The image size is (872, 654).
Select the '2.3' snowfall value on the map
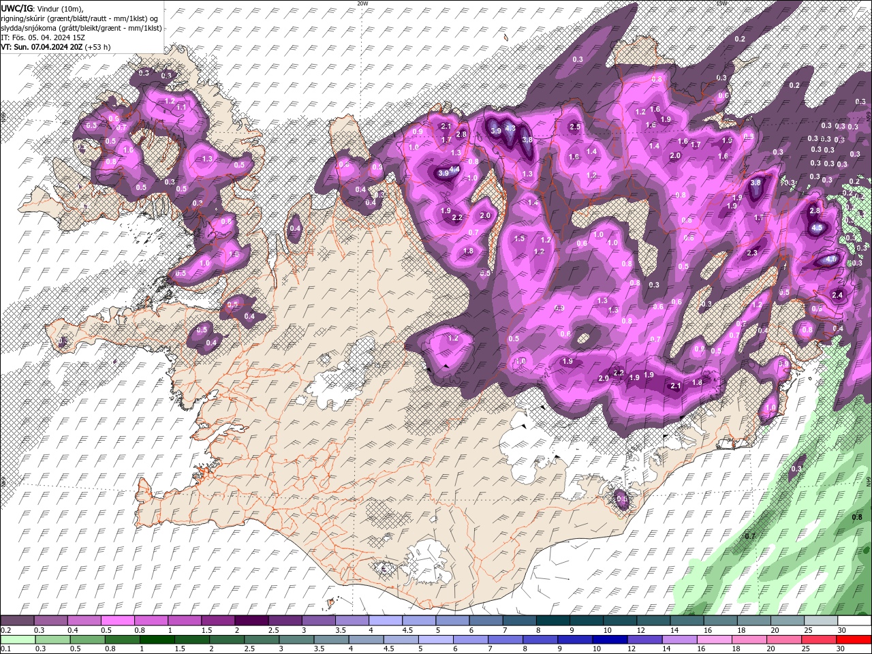(x=752, y=253)
